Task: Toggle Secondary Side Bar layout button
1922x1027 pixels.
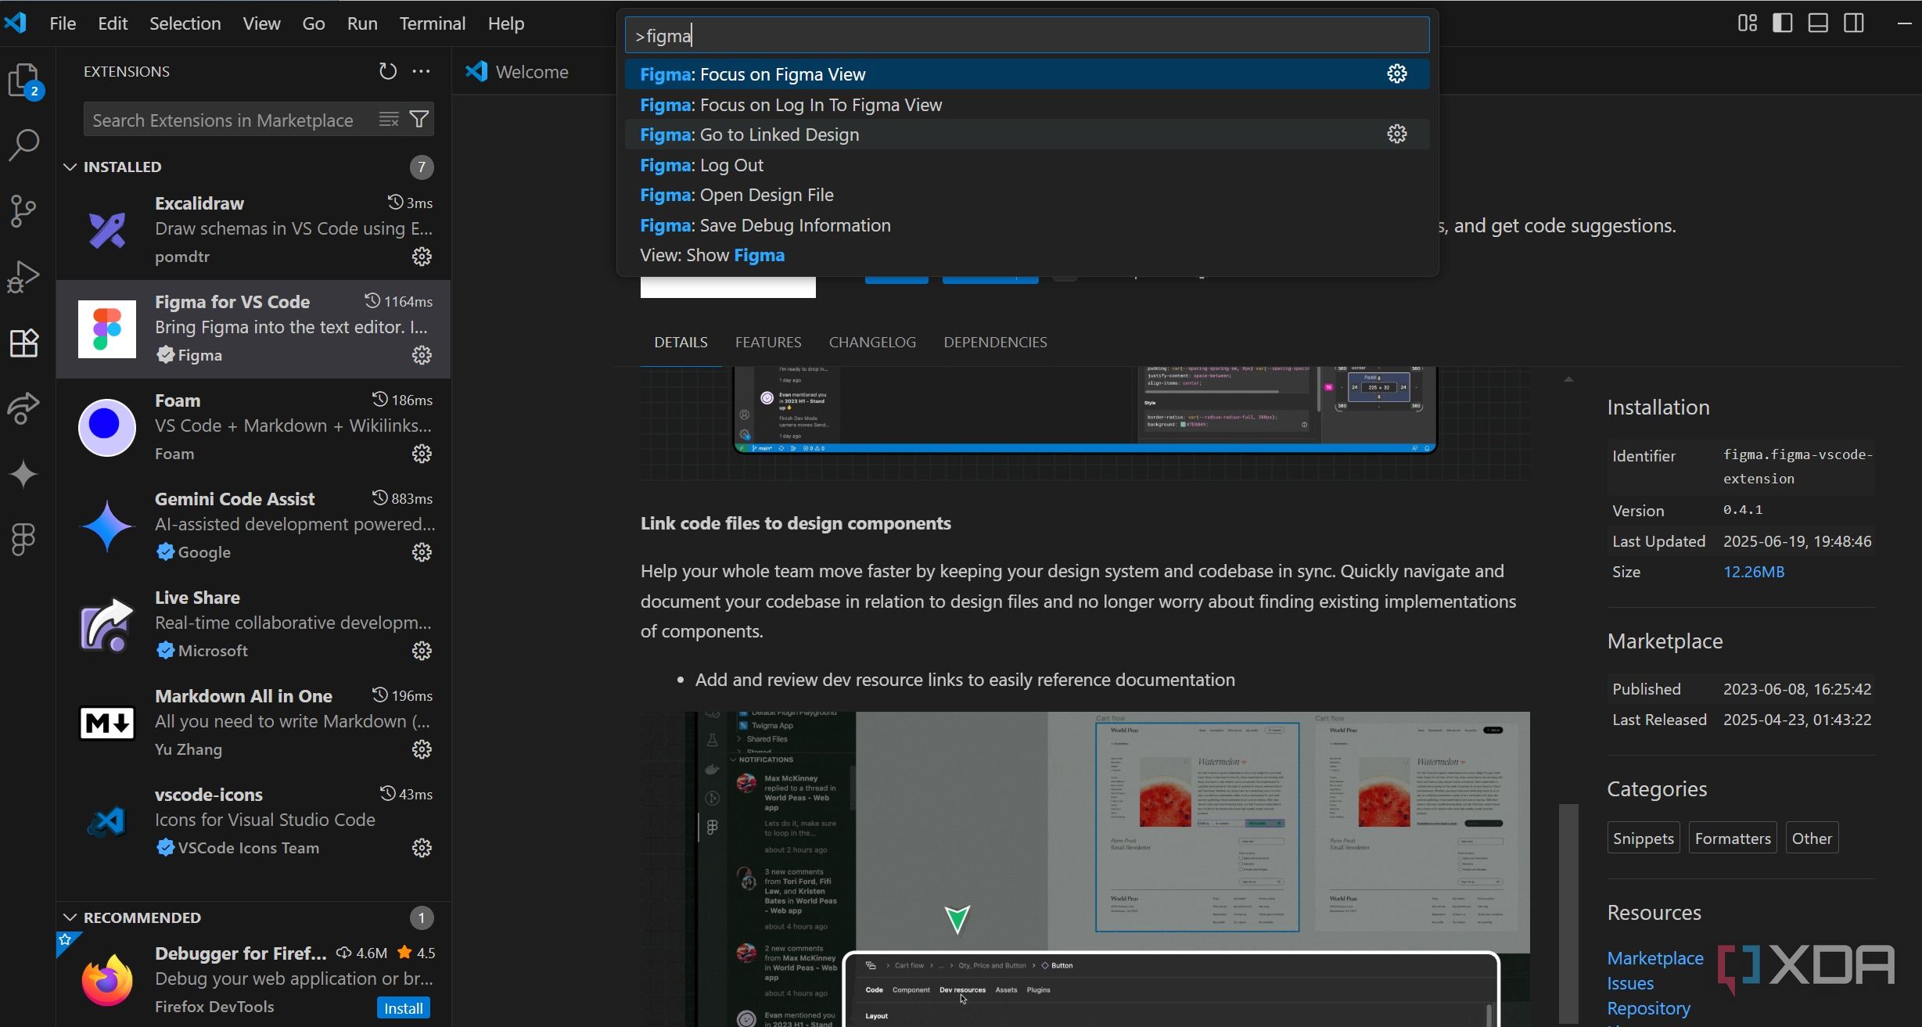Action: pyautogui.click(x=1854, y=23)
